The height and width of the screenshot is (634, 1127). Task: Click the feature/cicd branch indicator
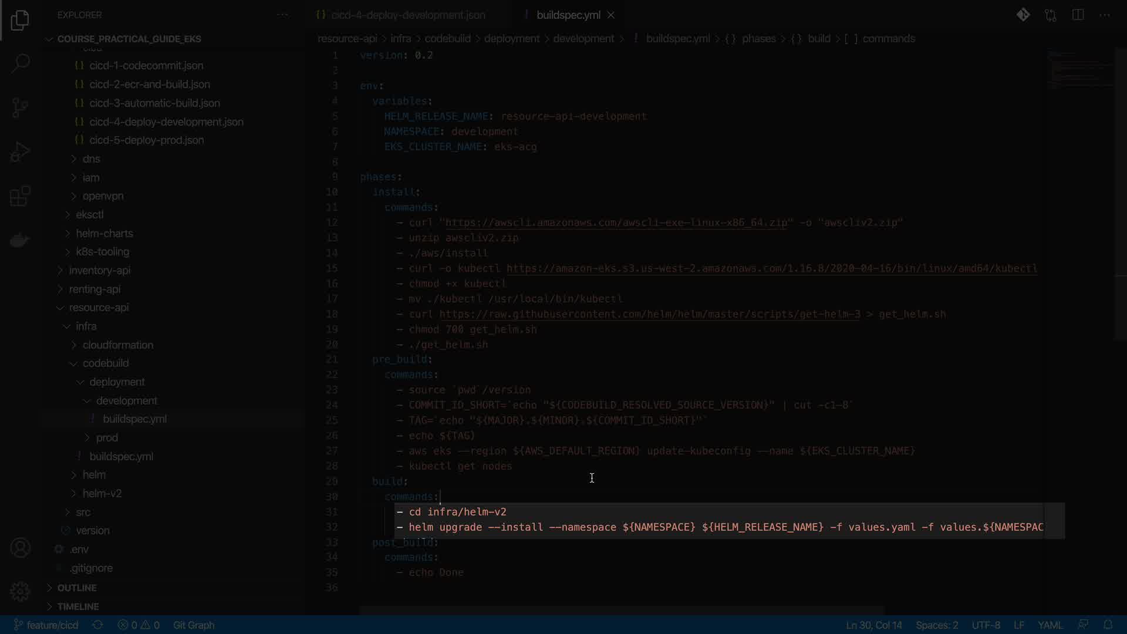[x=46, y=625]
